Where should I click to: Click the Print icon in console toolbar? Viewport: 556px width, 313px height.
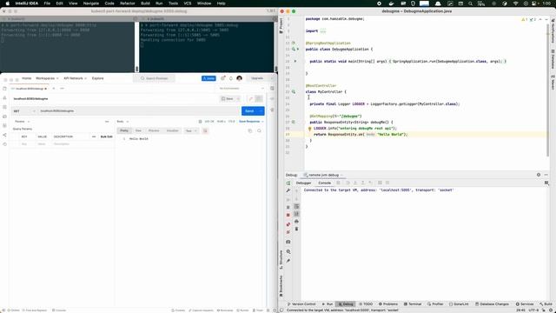[297, 222]
